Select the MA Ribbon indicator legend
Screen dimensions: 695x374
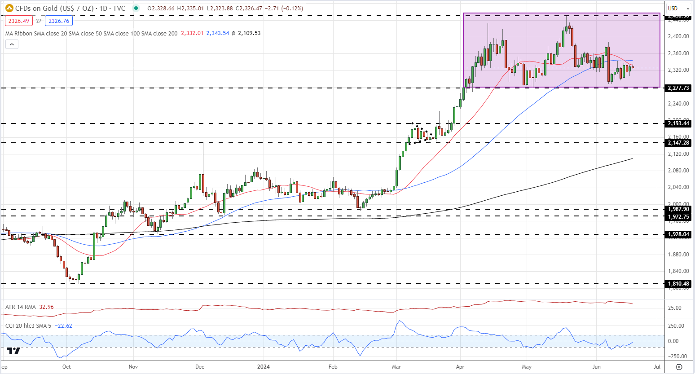(92, 33)
